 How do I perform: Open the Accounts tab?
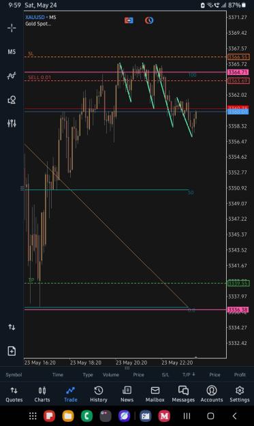point(212,395)
